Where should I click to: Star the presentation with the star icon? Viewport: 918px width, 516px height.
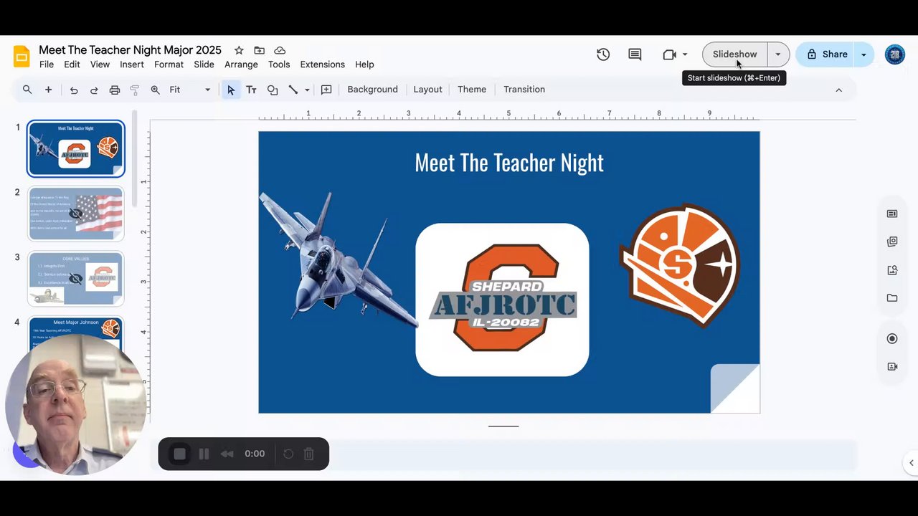(239, 50)
